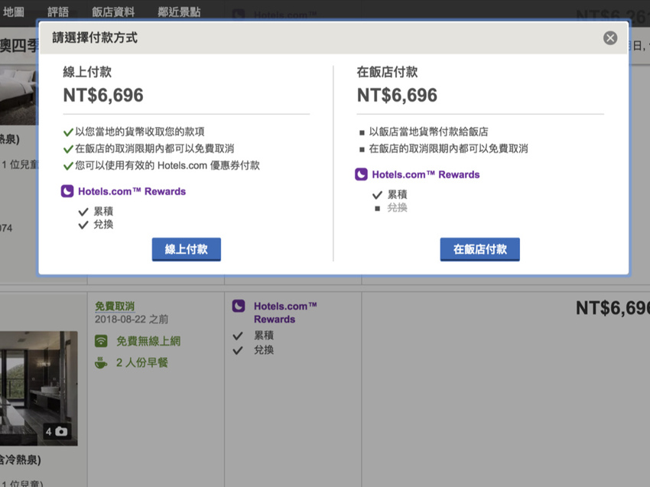The width and height of the screenshot is (650, 487).
Task: Click the 免費取消 link
Action: coord(115,306)
